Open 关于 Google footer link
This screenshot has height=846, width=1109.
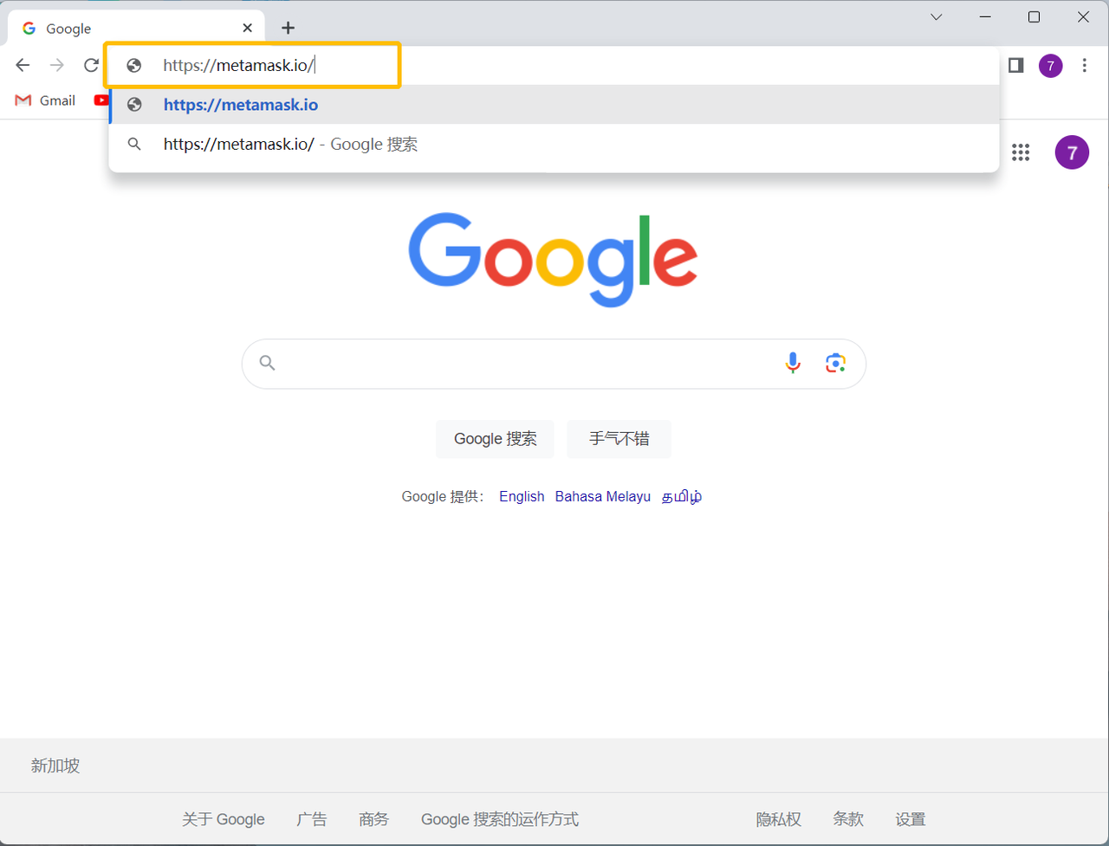pyautogui.click(x=224, y=819)
